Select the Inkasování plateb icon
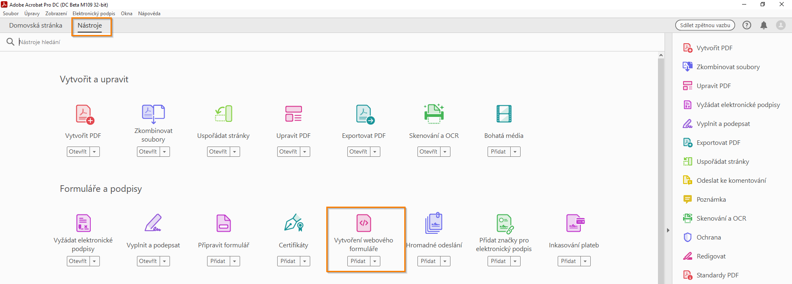Viewport: 792px width, 284px height. pyautogui.click(x=575, y=223)
